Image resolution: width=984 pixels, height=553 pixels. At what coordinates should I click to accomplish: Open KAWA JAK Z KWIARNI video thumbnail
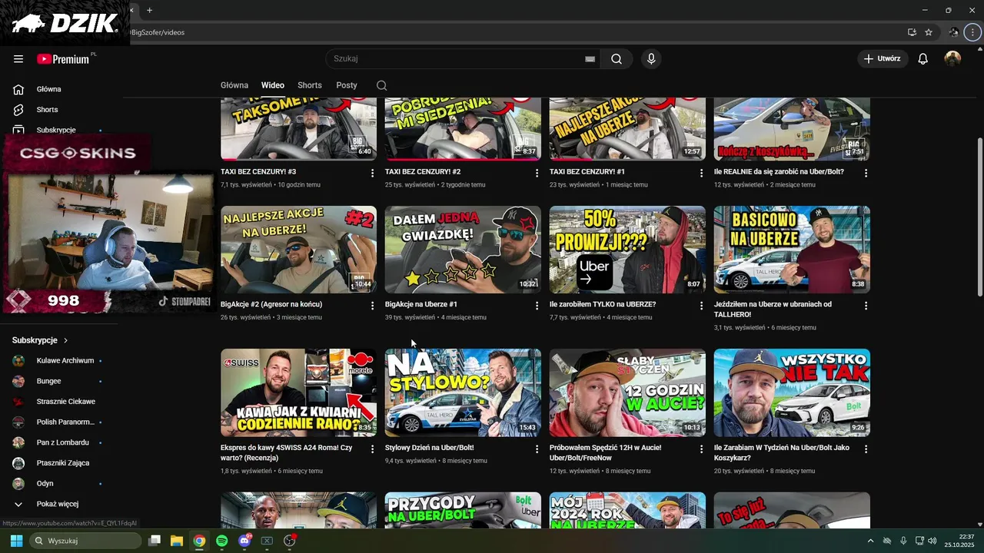(x=298, y=392)
